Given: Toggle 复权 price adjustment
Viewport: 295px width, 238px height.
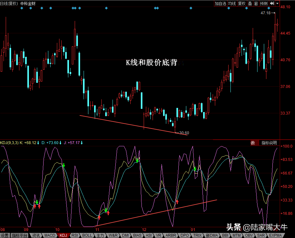Looking at the screenshot, I should pyautogui.click(x=242, y=3).
